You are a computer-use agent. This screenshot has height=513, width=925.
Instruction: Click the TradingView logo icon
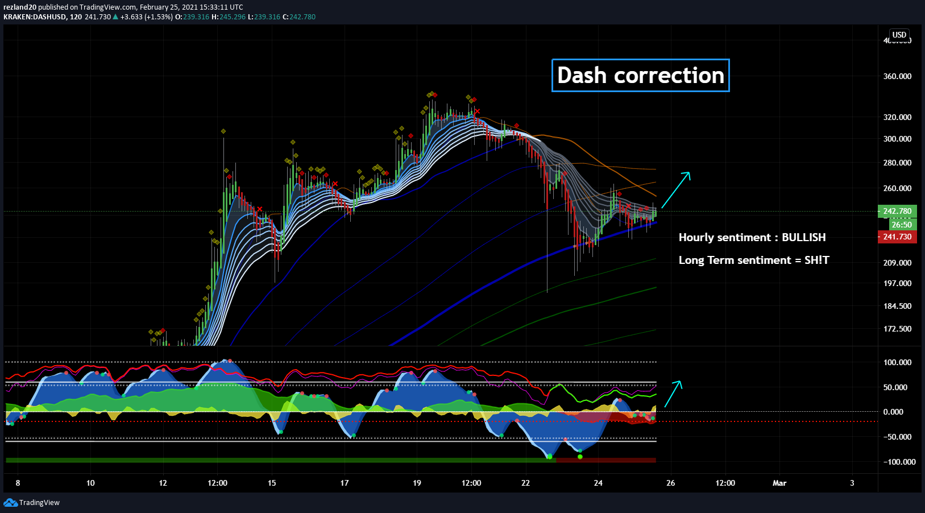pos(10,502)
